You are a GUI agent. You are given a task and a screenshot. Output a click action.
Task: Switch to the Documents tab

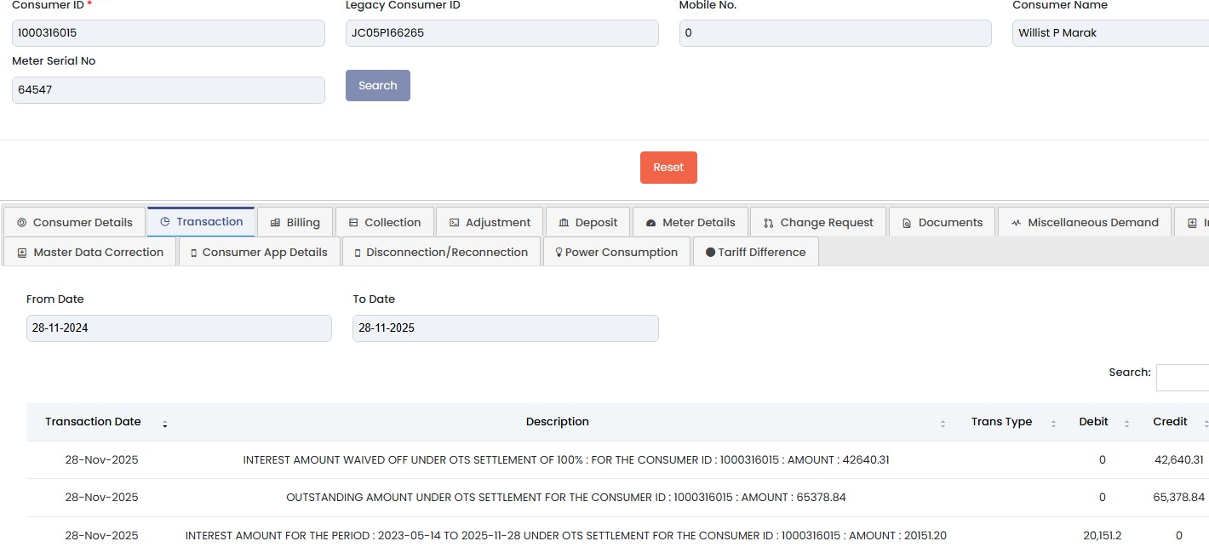[x=942, y=222]
